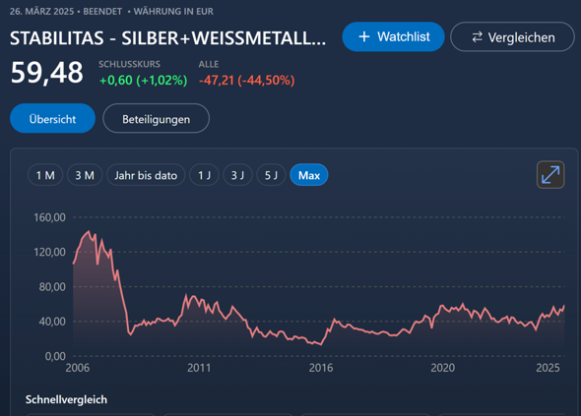This screenshot has width=581, height=416.
Task: Open the Vergleichen comparison
Action: pos(512,37)
